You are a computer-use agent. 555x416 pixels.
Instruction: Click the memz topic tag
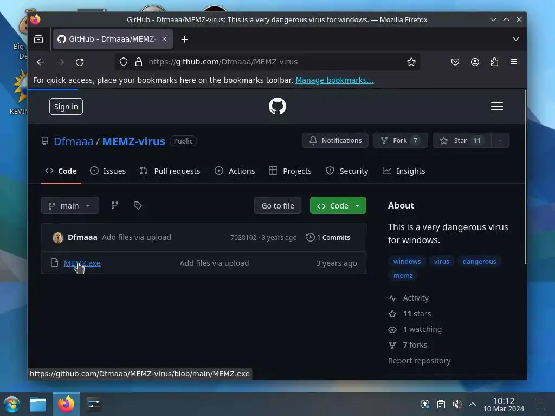(403, 276)
